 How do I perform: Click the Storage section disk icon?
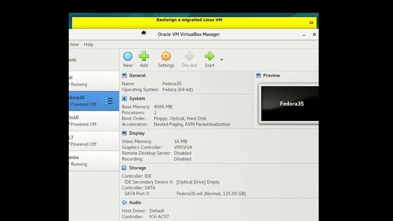point(124,168)
